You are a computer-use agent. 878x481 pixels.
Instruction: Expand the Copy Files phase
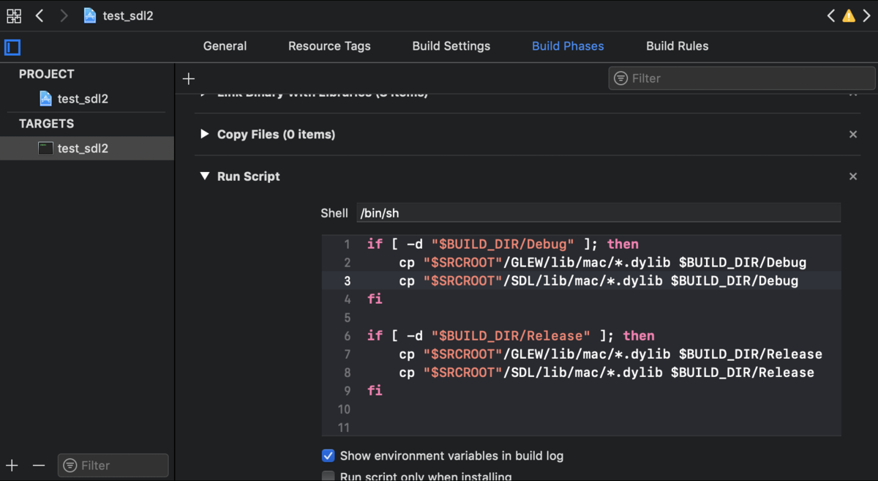pyautogui.click(x=205, y=135)
